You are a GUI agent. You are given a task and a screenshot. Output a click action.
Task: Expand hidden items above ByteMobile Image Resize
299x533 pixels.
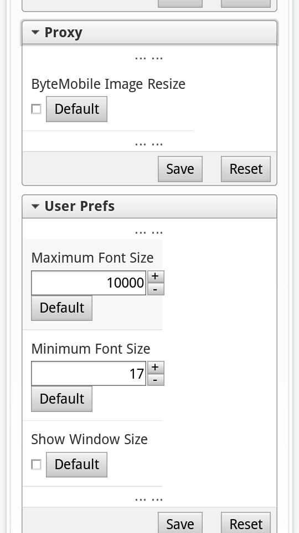coord(149,58)
